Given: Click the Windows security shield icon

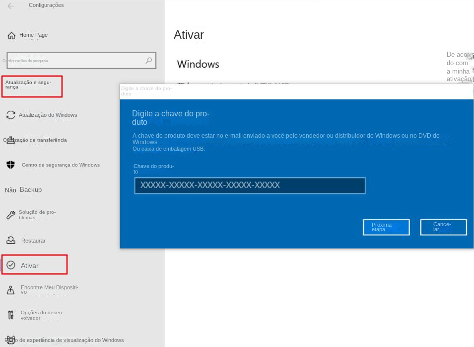Looking at the screenshot, I should coord(10,165).
